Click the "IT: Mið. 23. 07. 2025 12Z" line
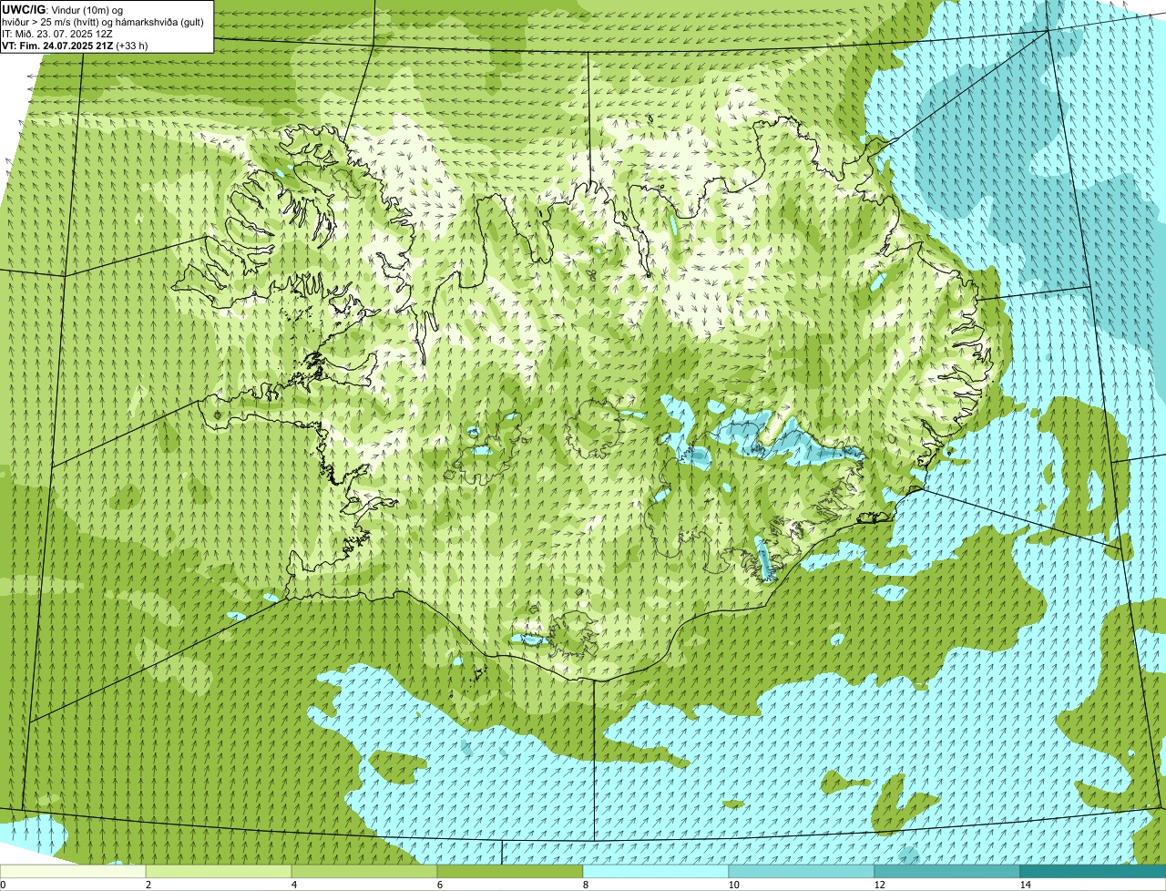The width and height of the screenshot is (1166, 891). 57,33
